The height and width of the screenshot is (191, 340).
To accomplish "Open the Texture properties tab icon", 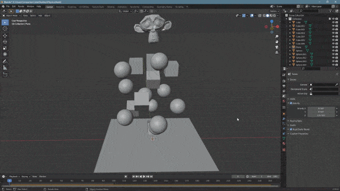I will 284,150.
